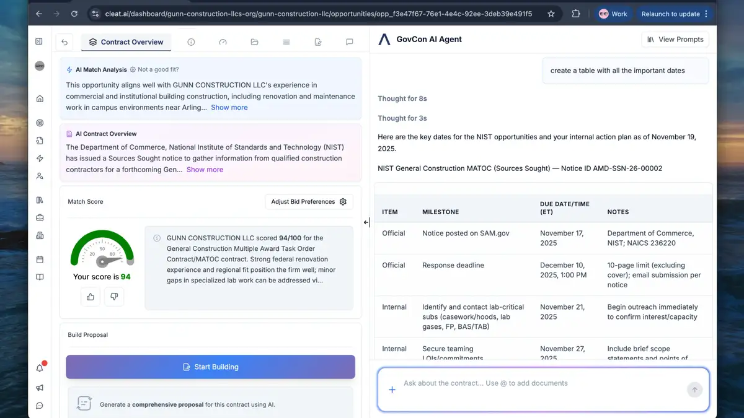Click the 'December 10, 2025, 1:00 PM' cell
This screenshot has height=418, width=744.
click(563, 270)
